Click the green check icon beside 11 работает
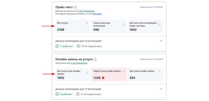The height and width of the screenshot is (101, 209). tap(57, 46)
